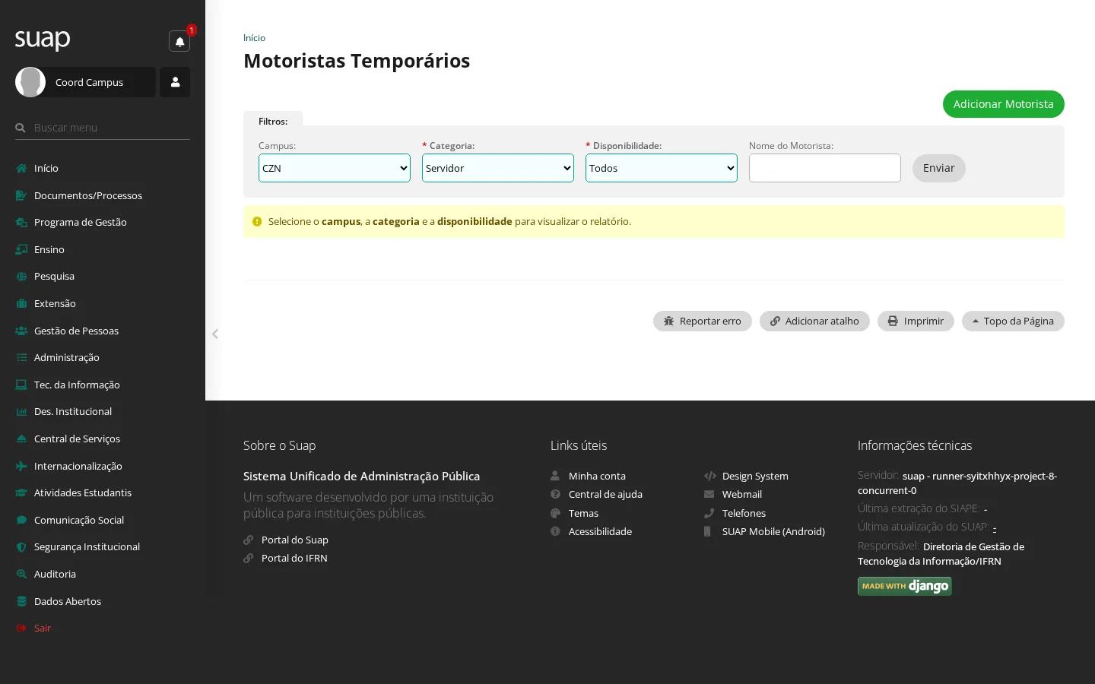
Task: Click the Enviar button
Action: click(939, 168)
